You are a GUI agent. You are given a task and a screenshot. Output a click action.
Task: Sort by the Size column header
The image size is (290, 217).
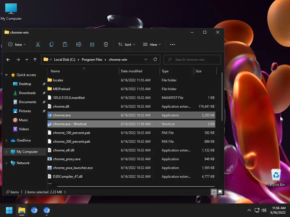point(205,71)
